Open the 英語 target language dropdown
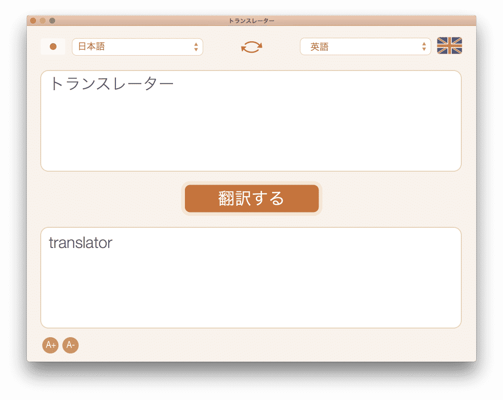Screen dimensions: 503x400 pyautogui.click(x=365, y=47)
